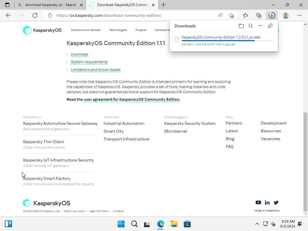Open the Read aloud icon in address bar
The width and height of the screenshot is (308, 231).
[220, 15]
